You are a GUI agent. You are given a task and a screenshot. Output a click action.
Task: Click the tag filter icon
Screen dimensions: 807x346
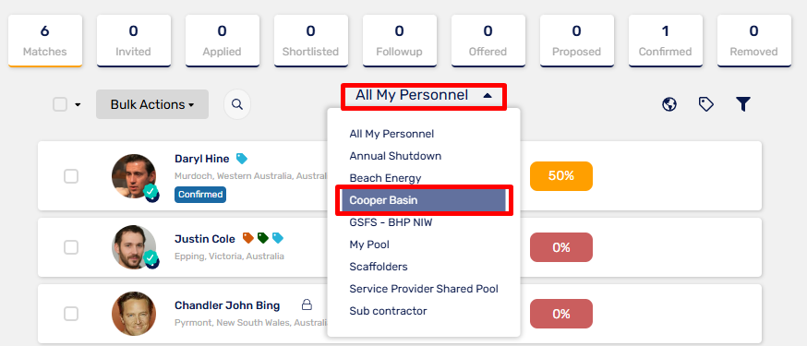(705, 104)
